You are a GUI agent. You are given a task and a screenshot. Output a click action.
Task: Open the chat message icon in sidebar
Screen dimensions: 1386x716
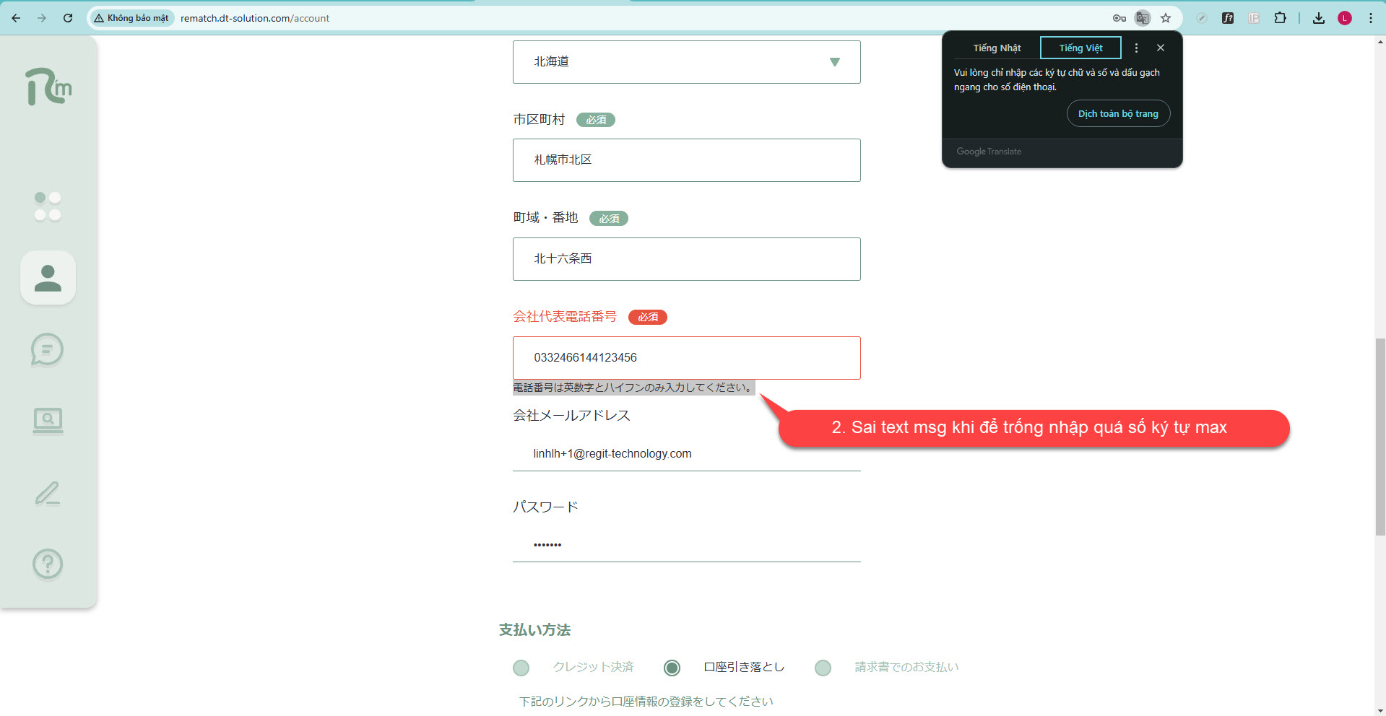click(48, 350)
